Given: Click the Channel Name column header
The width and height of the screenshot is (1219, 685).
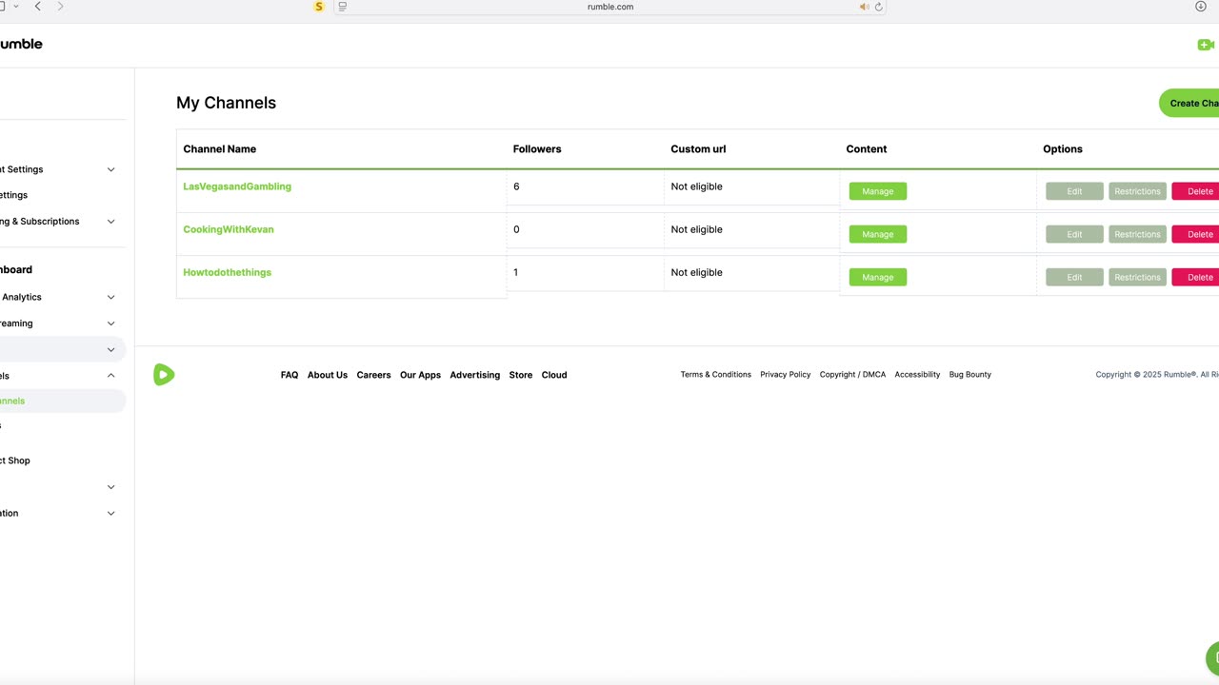Looking at the screenshot, I should pyautogui.click(x=220, y=149).
